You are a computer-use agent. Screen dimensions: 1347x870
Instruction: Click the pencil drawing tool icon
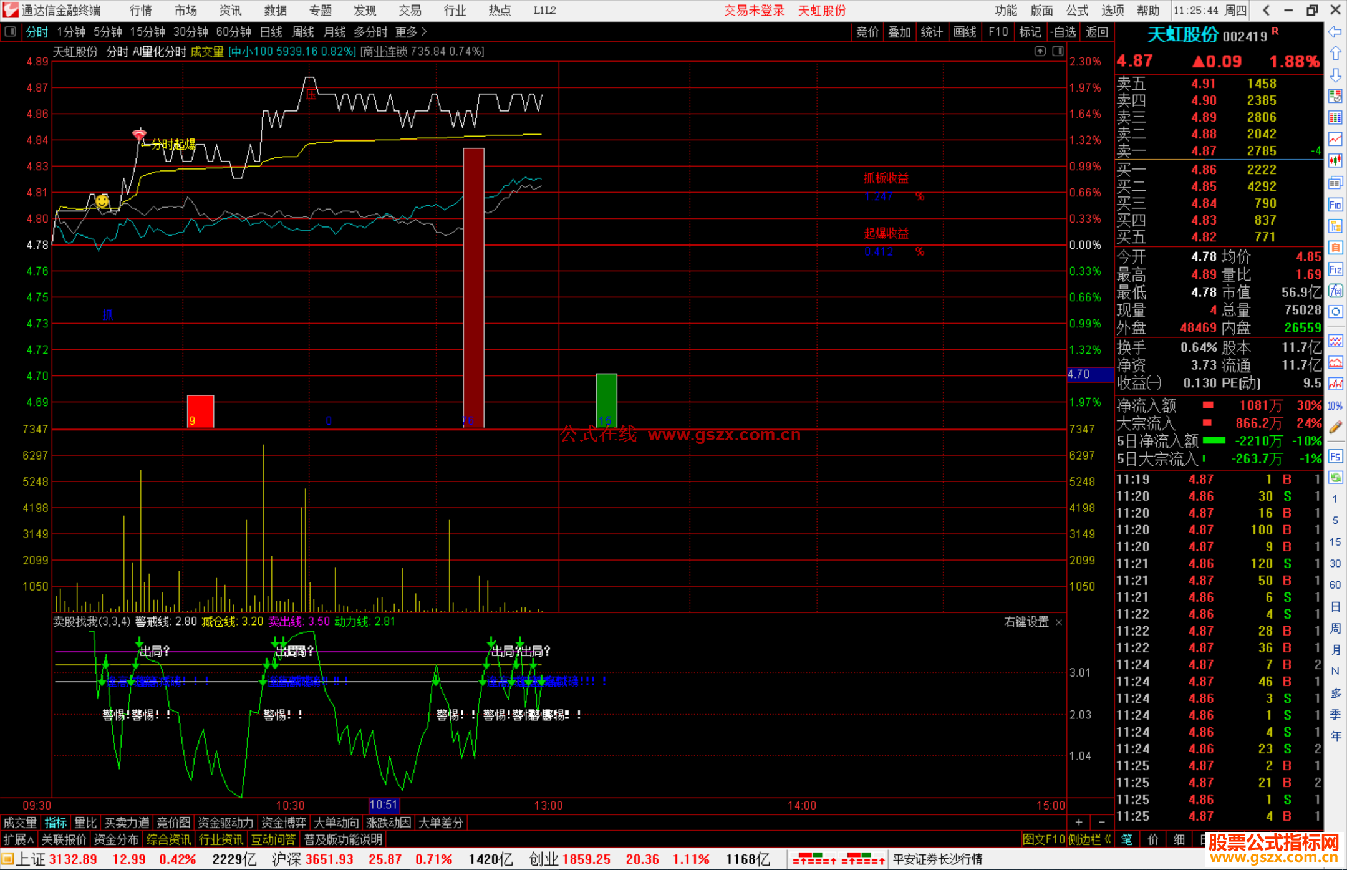(1335, 427)
